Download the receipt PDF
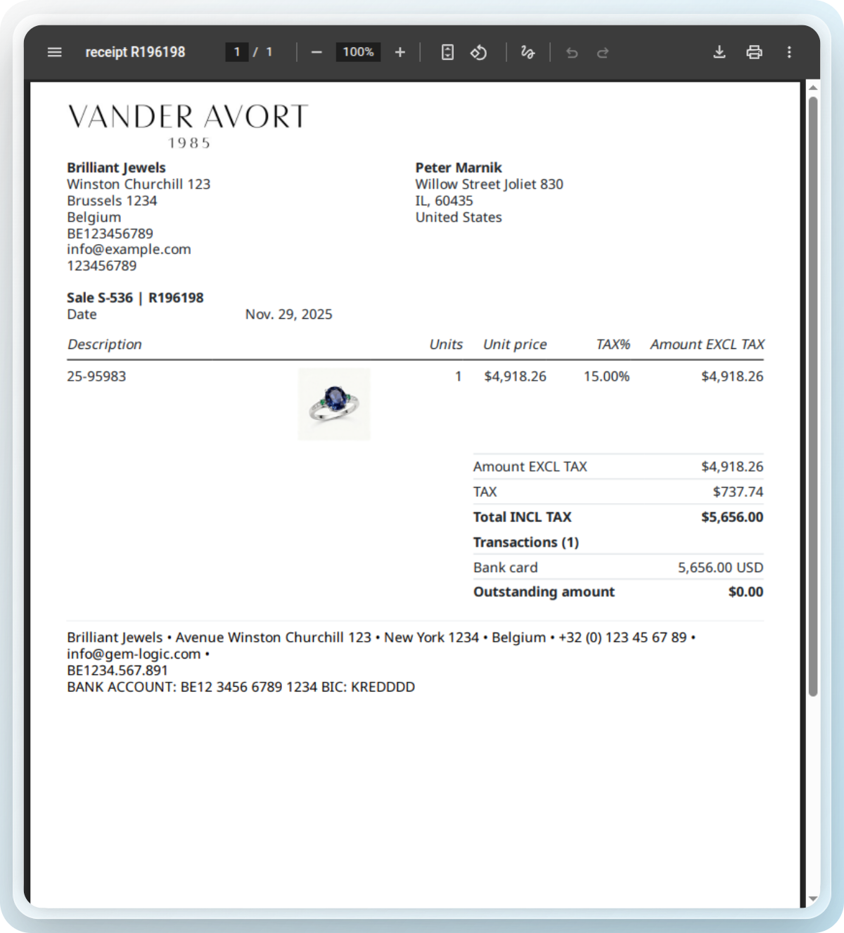Image resolution: width=844 pixels, height=933 pixels. pyautogui.click(x=719, y=52)
